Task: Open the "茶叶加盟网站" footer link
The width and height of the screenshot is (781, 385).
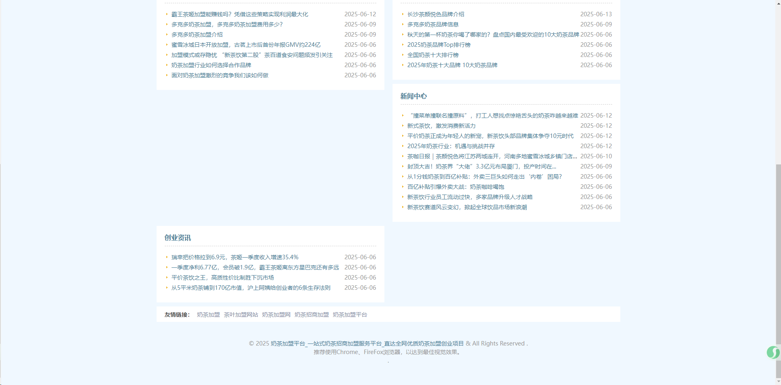Action: pyautogui.click(x=240, y=314)
